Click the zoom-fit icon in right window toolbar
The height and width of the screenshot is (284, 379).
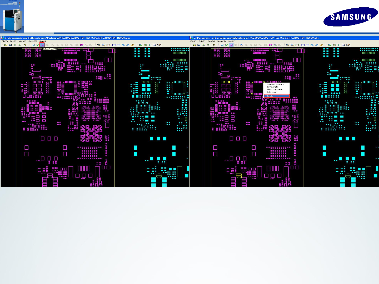click(297, 45)
